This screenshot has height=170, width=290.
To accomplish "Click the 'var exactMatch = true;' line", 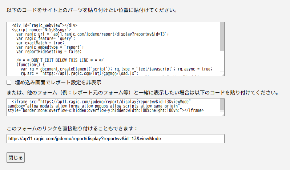I will point(40,42).
